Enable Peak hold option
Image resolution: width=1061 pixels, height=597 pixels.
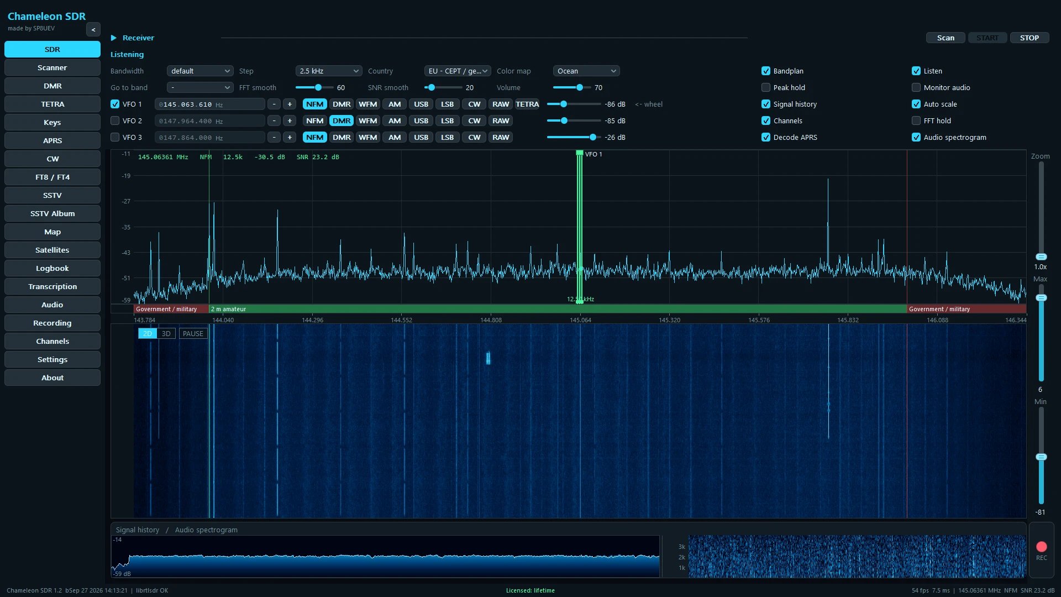tap(766, 87)
